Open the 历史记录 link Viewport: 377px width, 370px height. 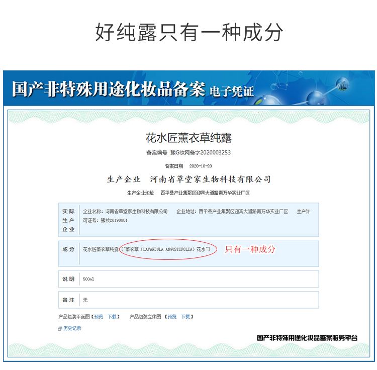click(72, 328)
